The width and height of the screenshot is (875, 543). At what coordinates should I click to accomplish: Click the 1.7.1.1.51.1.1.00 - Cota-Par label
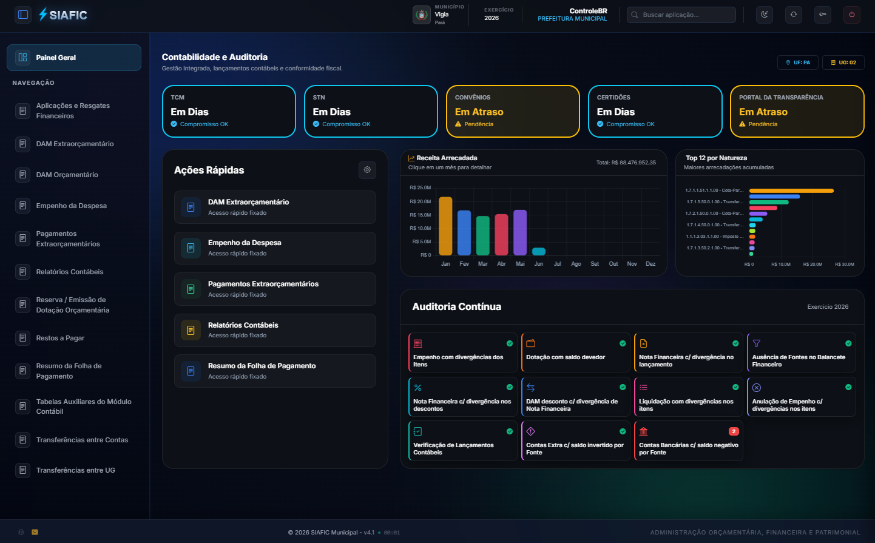tap(714, 191)
